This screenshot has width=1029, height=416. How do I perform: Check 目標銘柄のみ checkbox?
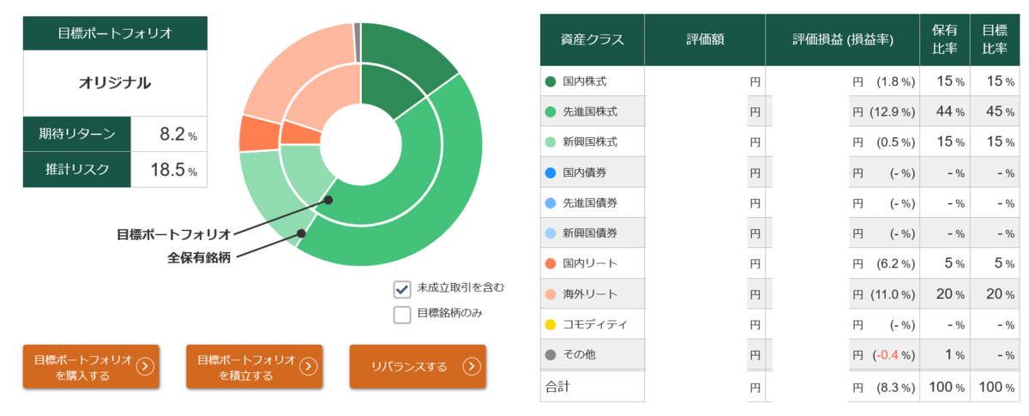click(x=402, y=314)
